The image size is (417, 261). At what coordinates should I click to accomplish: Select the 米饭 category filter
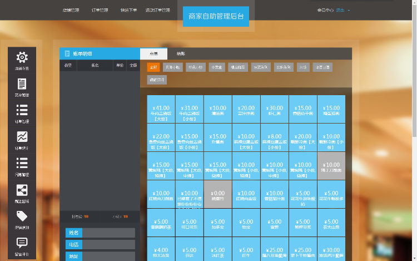click(303, 67)
